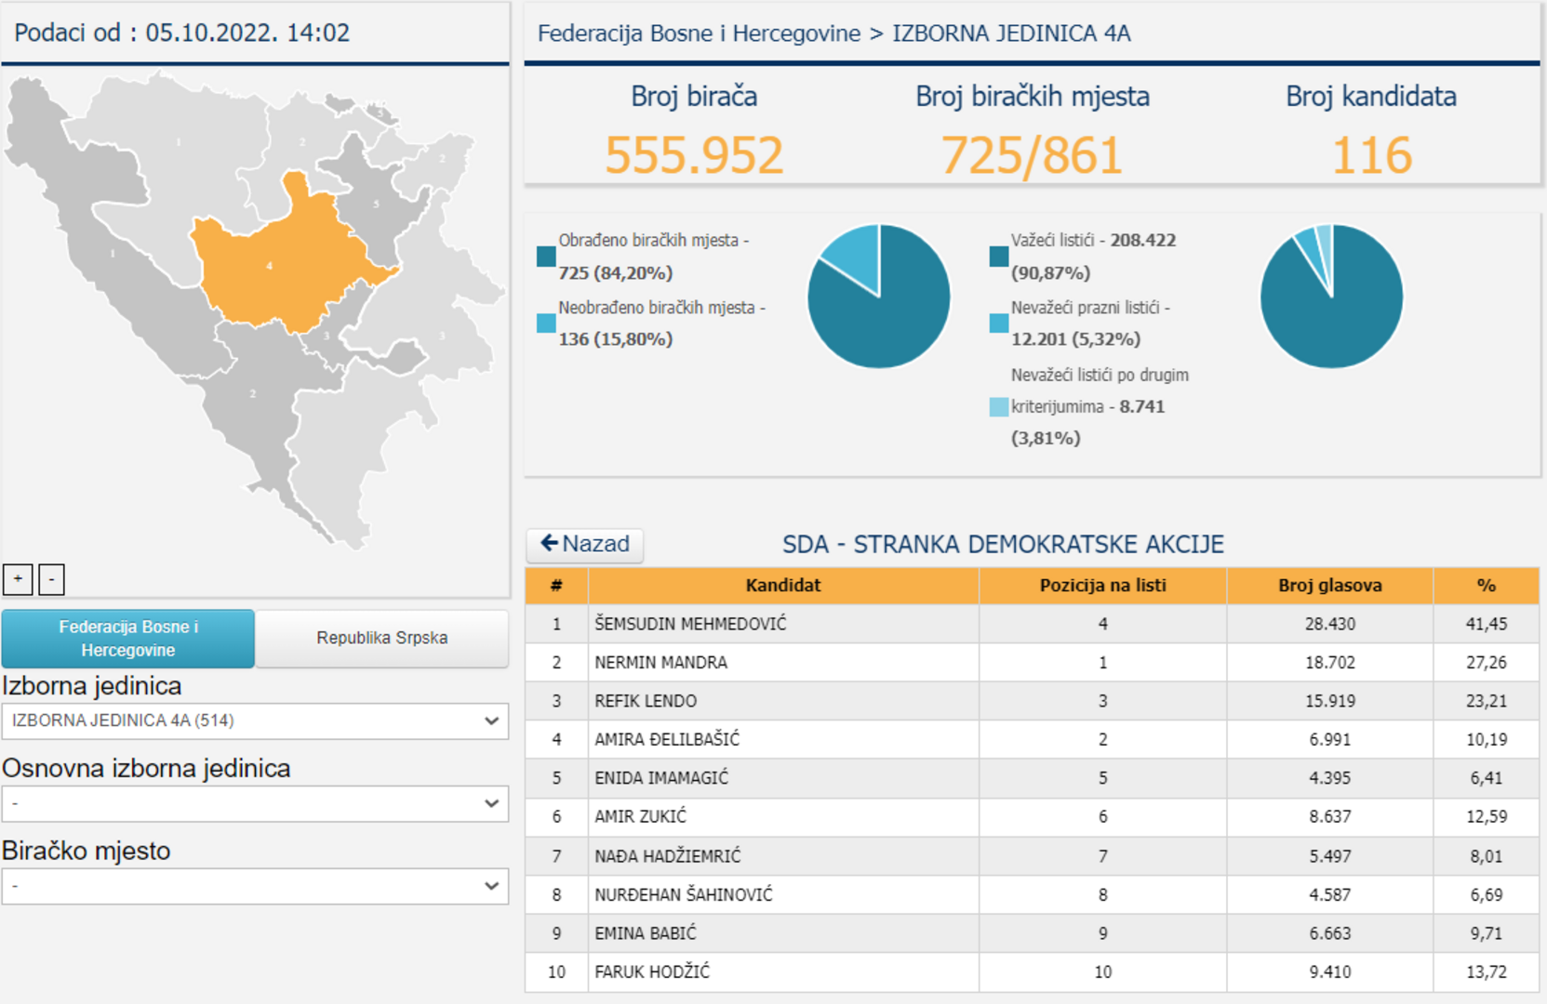1547x1004 pixels.
Task: Sort by the Broj glasova column header
Action: tap(1329, 586)
